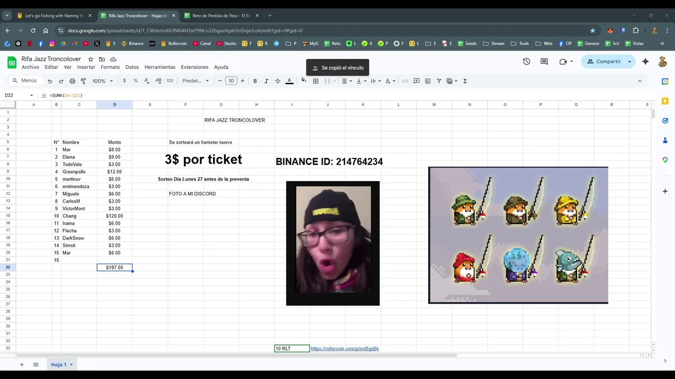Click the font size 10 field
This screenshot has width=675, height=379.
point(231,81)
